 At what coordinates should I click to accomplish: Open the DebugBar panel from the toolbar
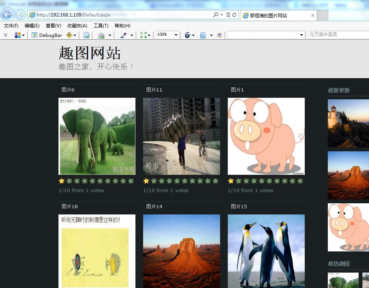point(45,35)
